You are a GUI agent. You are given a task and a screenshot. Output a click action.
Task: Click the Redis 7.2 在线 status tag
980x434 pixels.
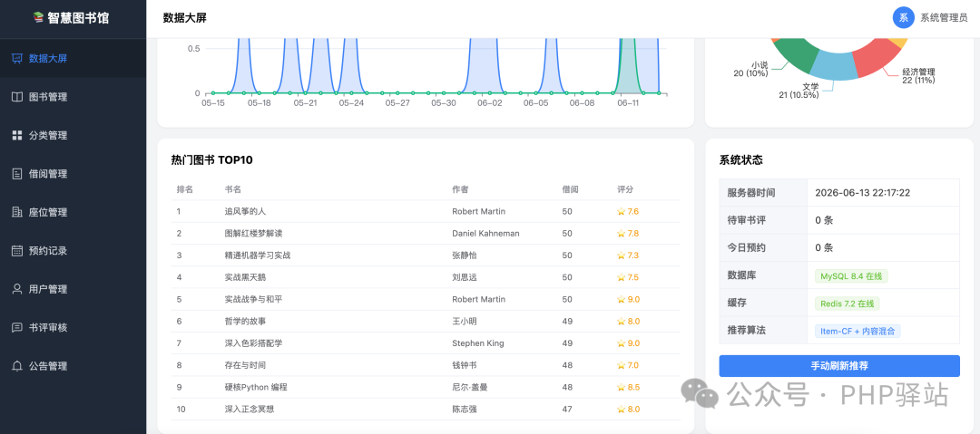847,304
